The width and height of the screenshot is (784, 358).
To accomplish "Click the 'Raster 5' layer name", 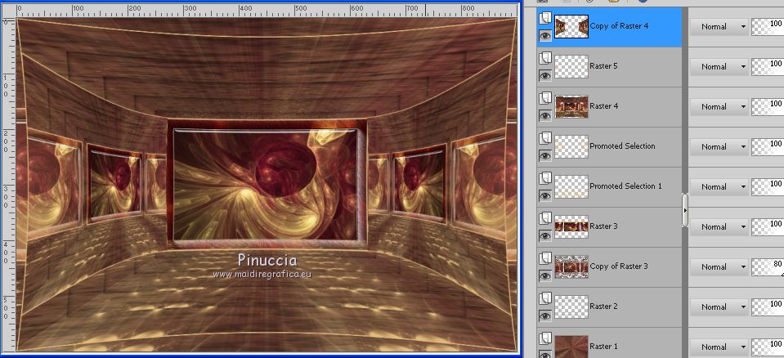I will coord(603,66).
